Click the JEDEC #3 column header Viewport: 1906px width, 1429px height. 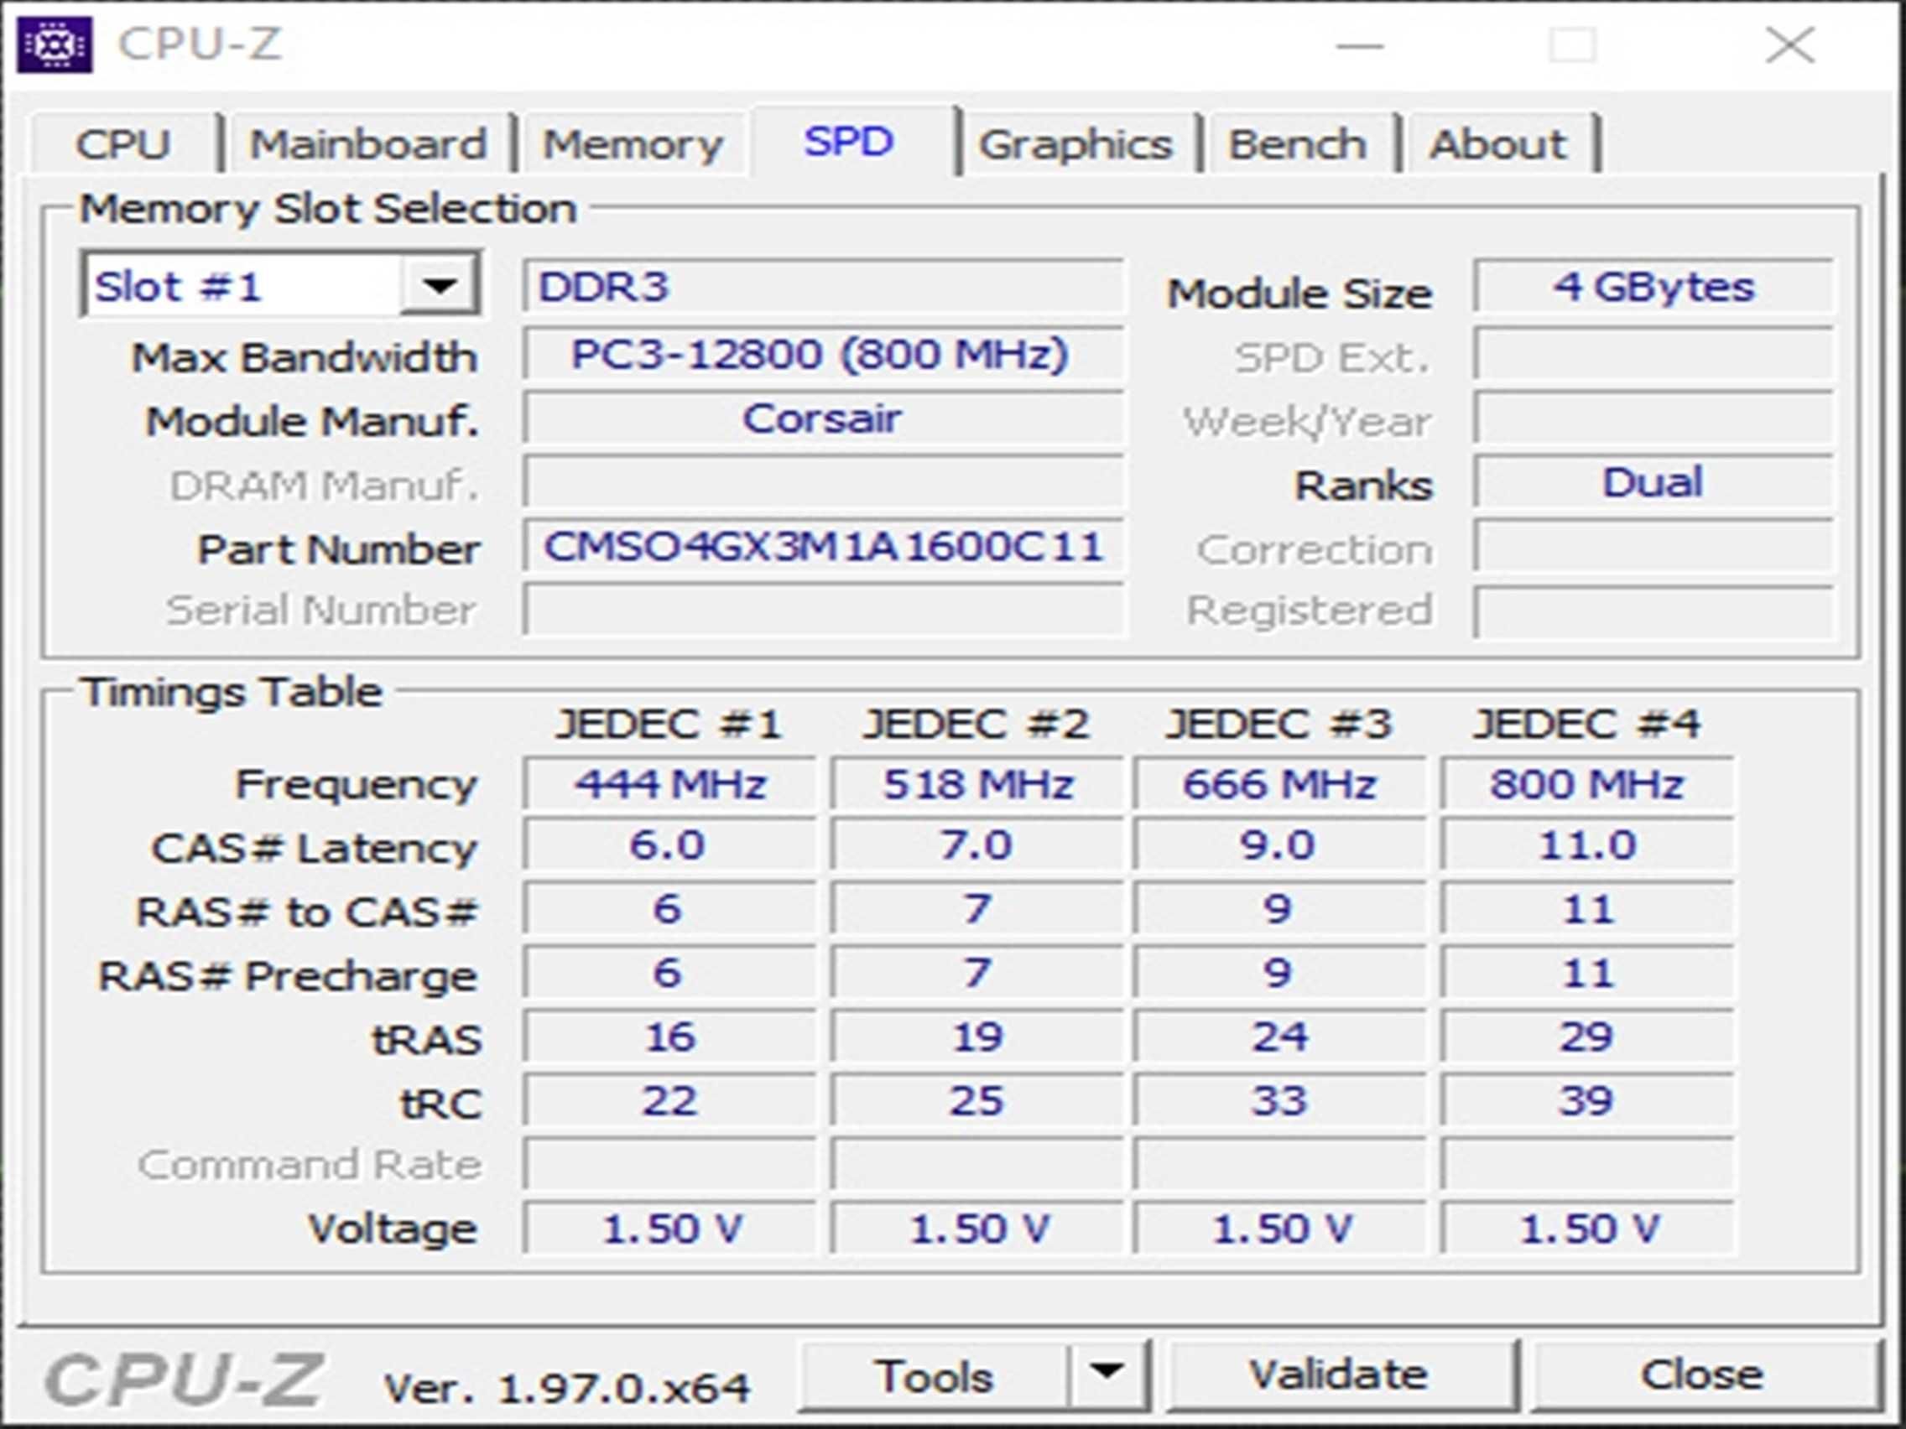click(1278, 723)
